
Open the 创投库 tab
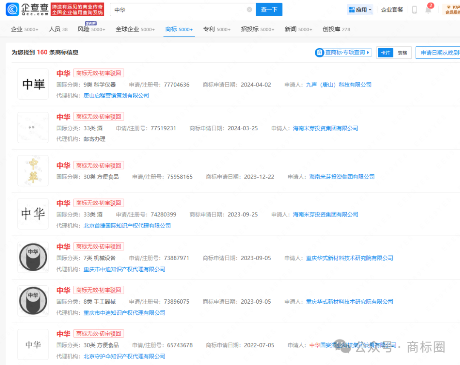[x=336, y=29]
